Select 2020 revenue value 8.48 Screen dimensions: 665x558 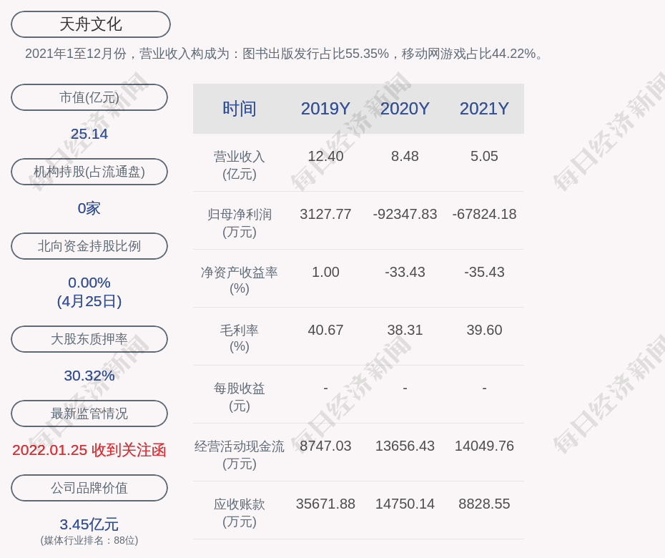coord(405,156)
